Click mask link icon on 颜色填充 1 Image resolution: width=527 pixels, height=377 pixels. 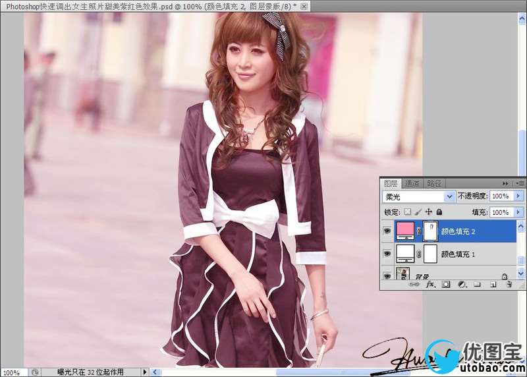419,254
